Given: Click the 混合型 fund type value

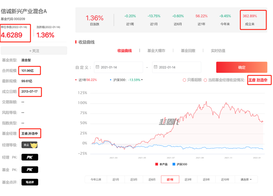Looking at the screenshot, I should [x=26, y=60].
